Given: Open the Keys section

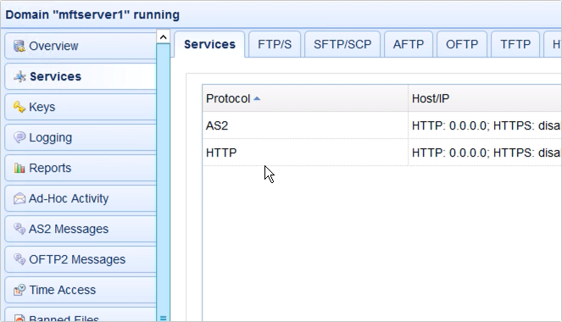Looking at the screenshot, I should point(81,107).
